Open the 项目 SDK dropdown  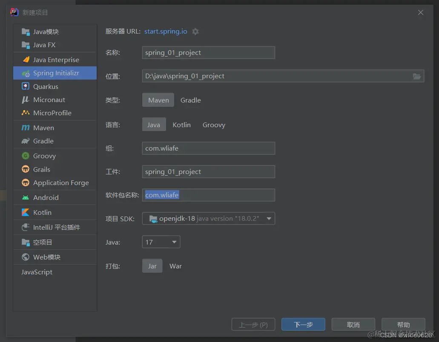click(209, 218)
